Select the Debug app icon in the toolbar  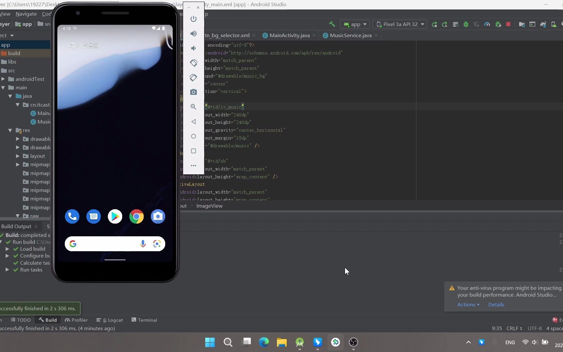click(x=466, y=24)
